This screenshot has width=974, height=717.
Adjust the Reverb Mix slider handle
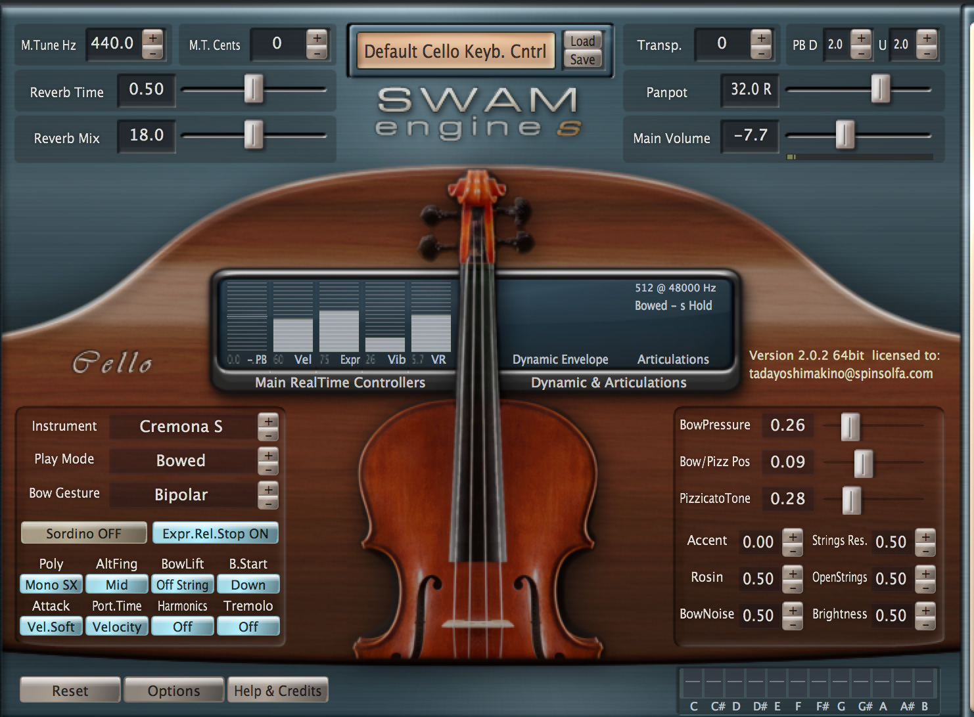coord(254,135)
